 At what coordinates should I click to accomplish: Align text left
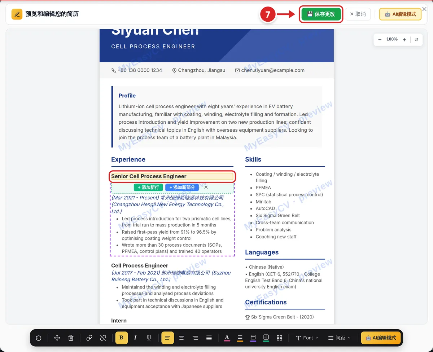[x=167, y=338]
